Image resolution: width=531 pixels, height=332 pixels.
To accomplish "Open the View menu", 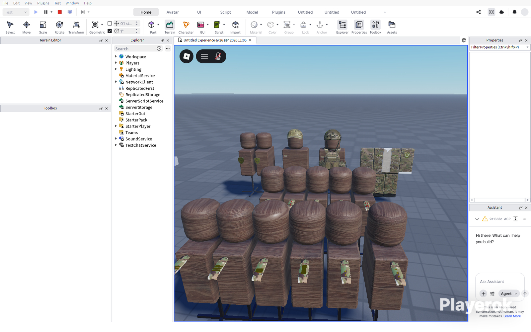I will pos(28,3).
